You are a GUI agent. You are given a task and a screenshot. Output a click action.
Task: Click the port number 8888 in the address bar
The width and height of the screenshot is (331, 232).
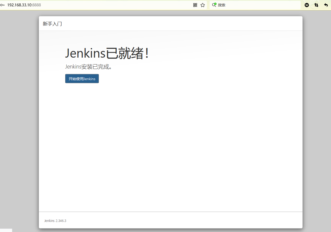[37, 5]
